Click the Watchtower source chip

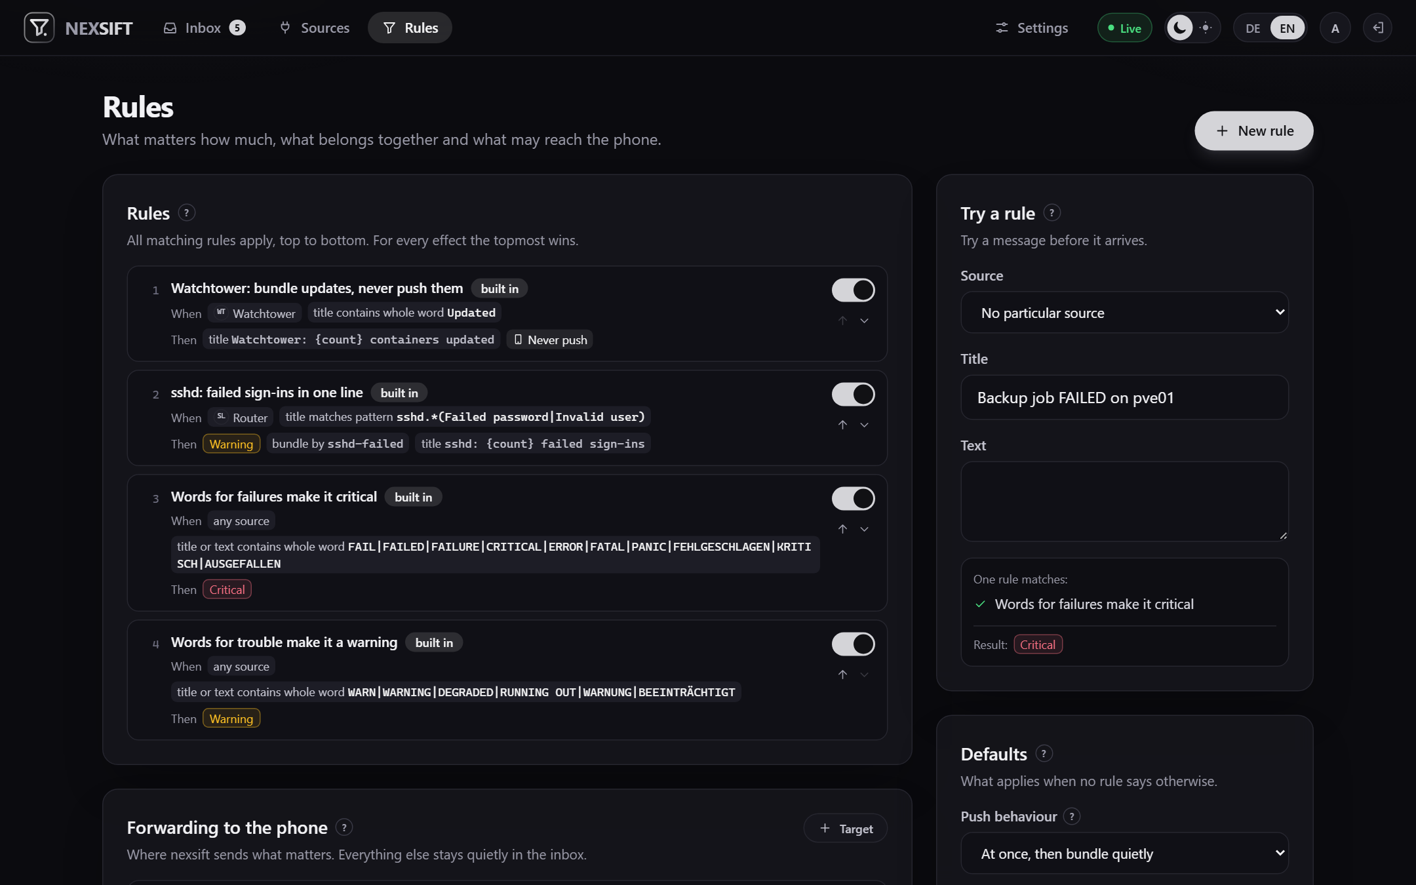click(x=255, y=313)
